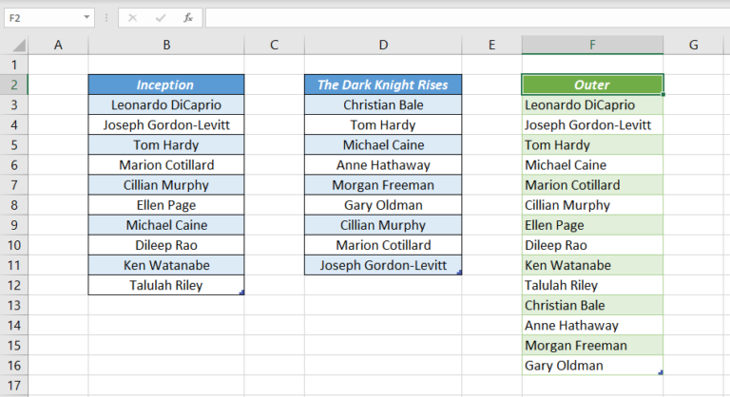
Task: Select row 12 header
Action: (x=14, y=285)
